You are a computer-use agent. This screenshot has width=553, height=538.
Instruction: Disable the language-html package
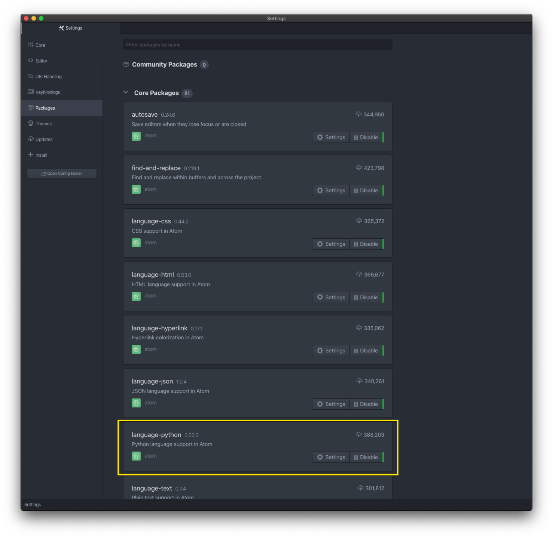point(366,297)
